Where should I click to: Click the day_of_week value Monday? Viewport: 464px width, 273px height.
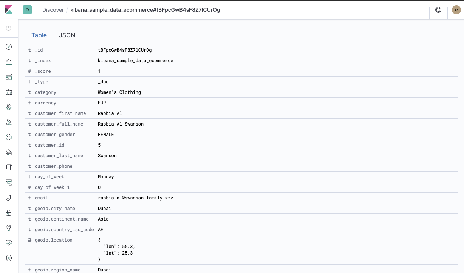click(x=106, y=177)
